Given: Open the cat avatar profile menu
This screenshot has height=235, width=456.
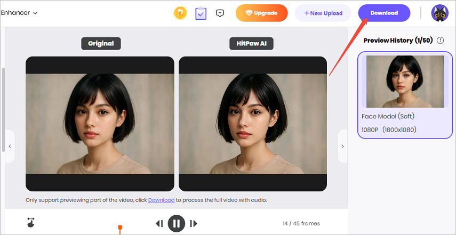Looking at the screenshot, I should point(439,13).
